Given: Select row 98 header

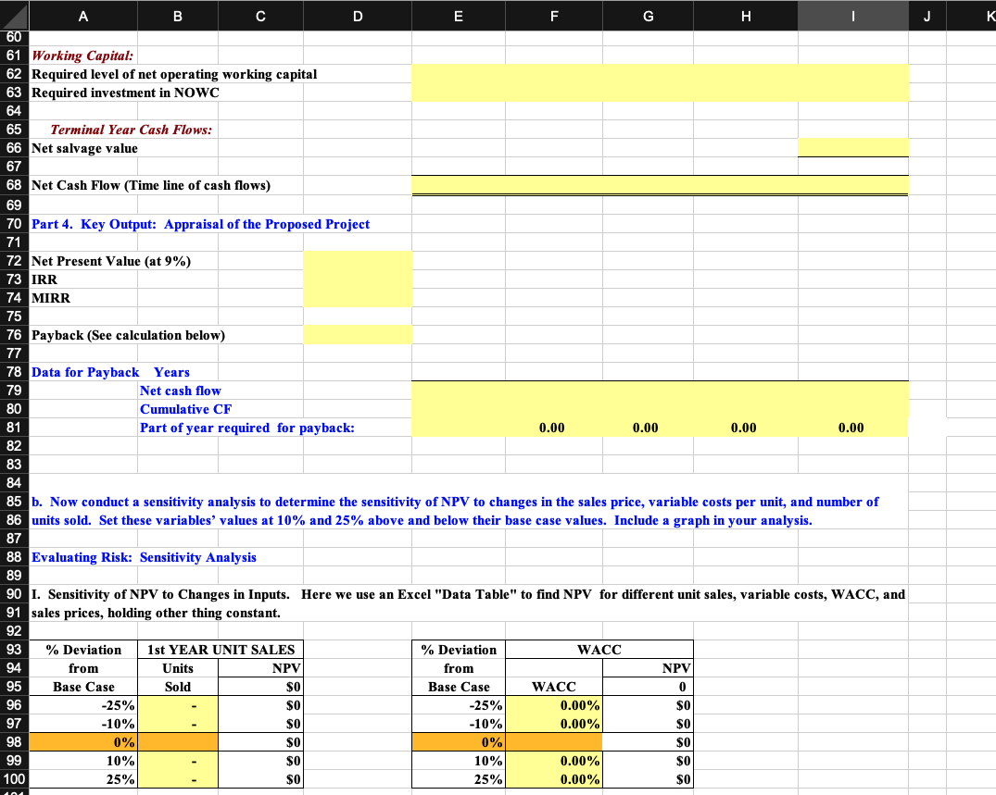Looking at the screenshot, I should click(x=14, y=741).
